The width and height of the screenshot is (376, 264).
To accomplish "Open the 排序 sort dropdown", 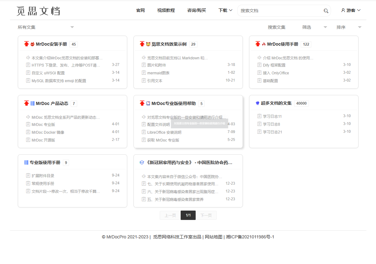I will 349,27.
